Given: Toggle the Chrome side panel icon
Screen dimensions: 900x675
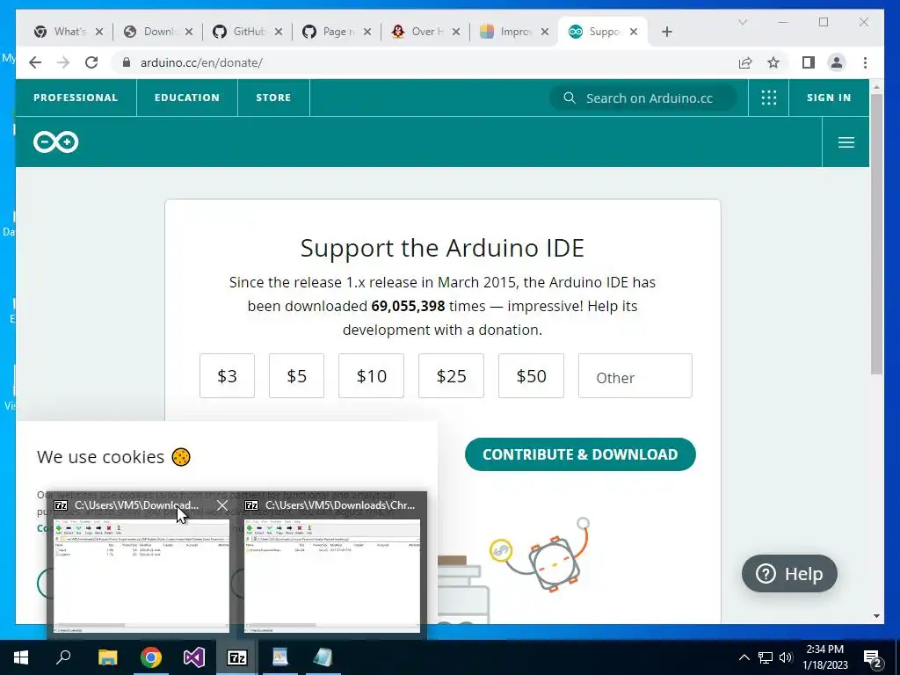Looking at the screenshot, I should [x=809, y=62].
